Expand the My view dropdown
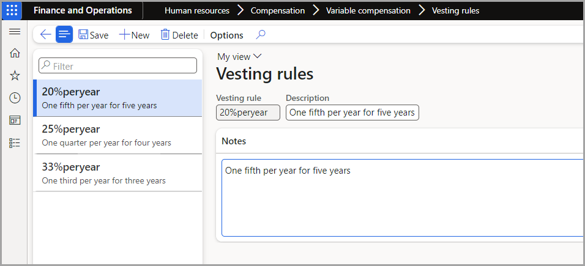The image size is (585, 266). point(239,57)
